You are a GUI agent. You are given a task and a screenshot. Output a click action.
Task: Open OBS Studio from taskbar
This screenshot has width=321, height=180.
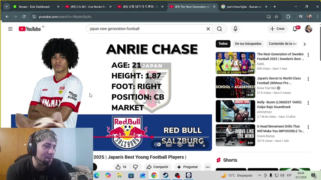pyautogui.click(x=177, y=175)
